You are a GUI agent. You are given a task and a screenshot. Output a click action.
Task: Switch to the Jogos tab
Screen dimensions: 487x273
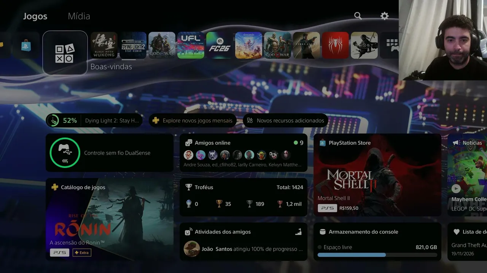click(35, 16)
